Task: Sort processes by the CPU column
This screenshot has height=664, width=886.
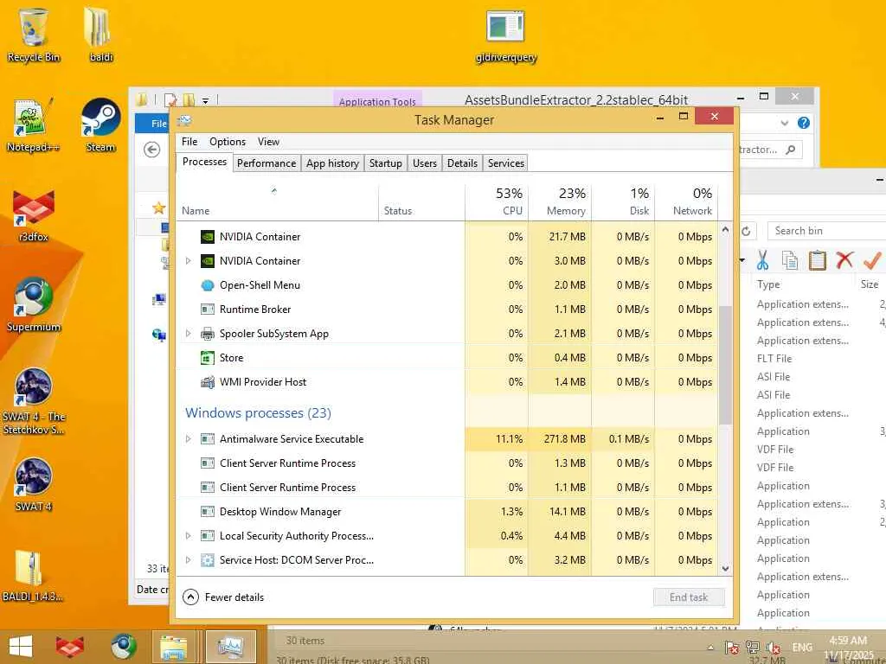Action: [x=497, y=201]
